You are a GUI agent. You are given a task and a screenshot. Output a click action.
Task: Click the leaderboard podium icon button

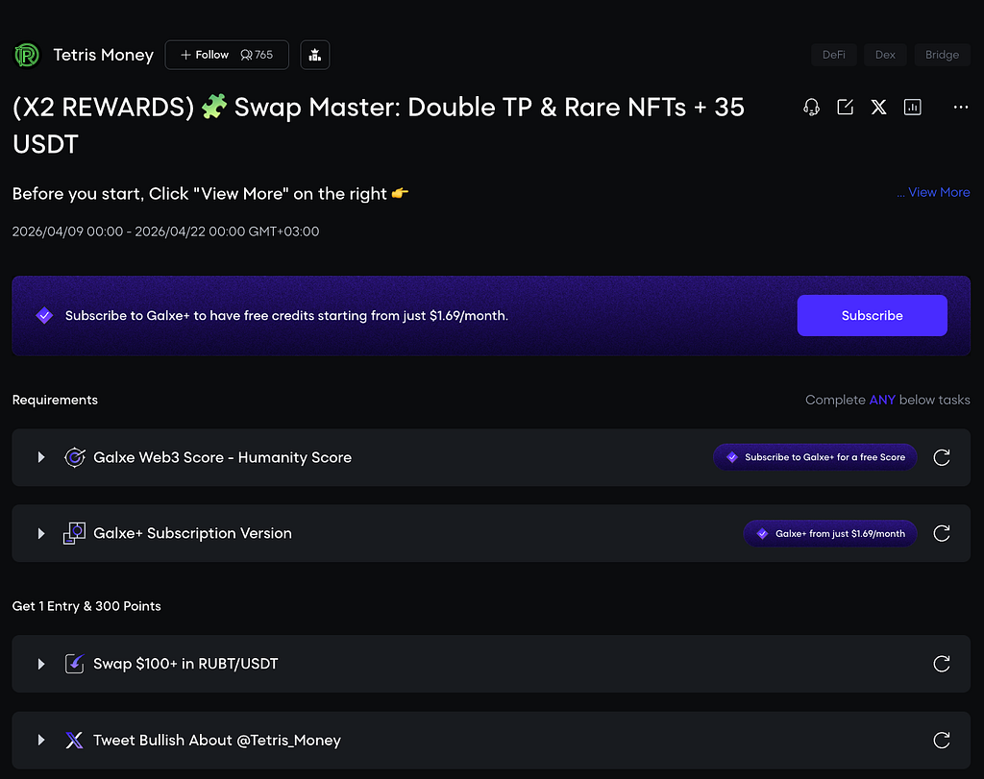click(315, 55)
